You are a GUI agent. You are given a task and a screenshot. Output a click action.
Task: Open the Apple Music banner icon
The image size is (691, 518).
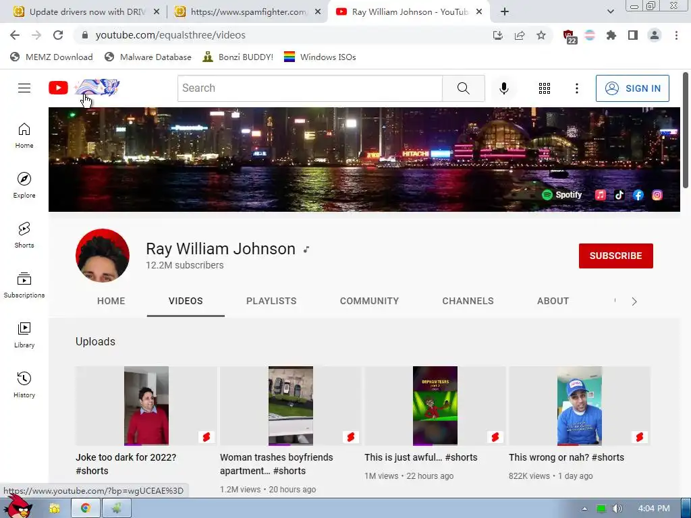click(600, 195)
